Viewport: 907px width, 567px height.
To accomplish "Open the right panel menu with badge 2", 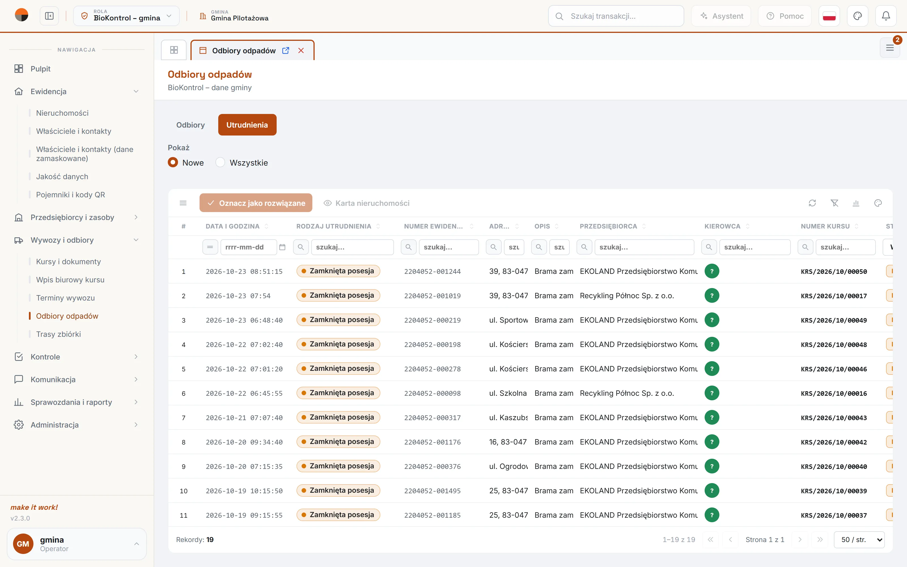I will click(x=890, y=48).
